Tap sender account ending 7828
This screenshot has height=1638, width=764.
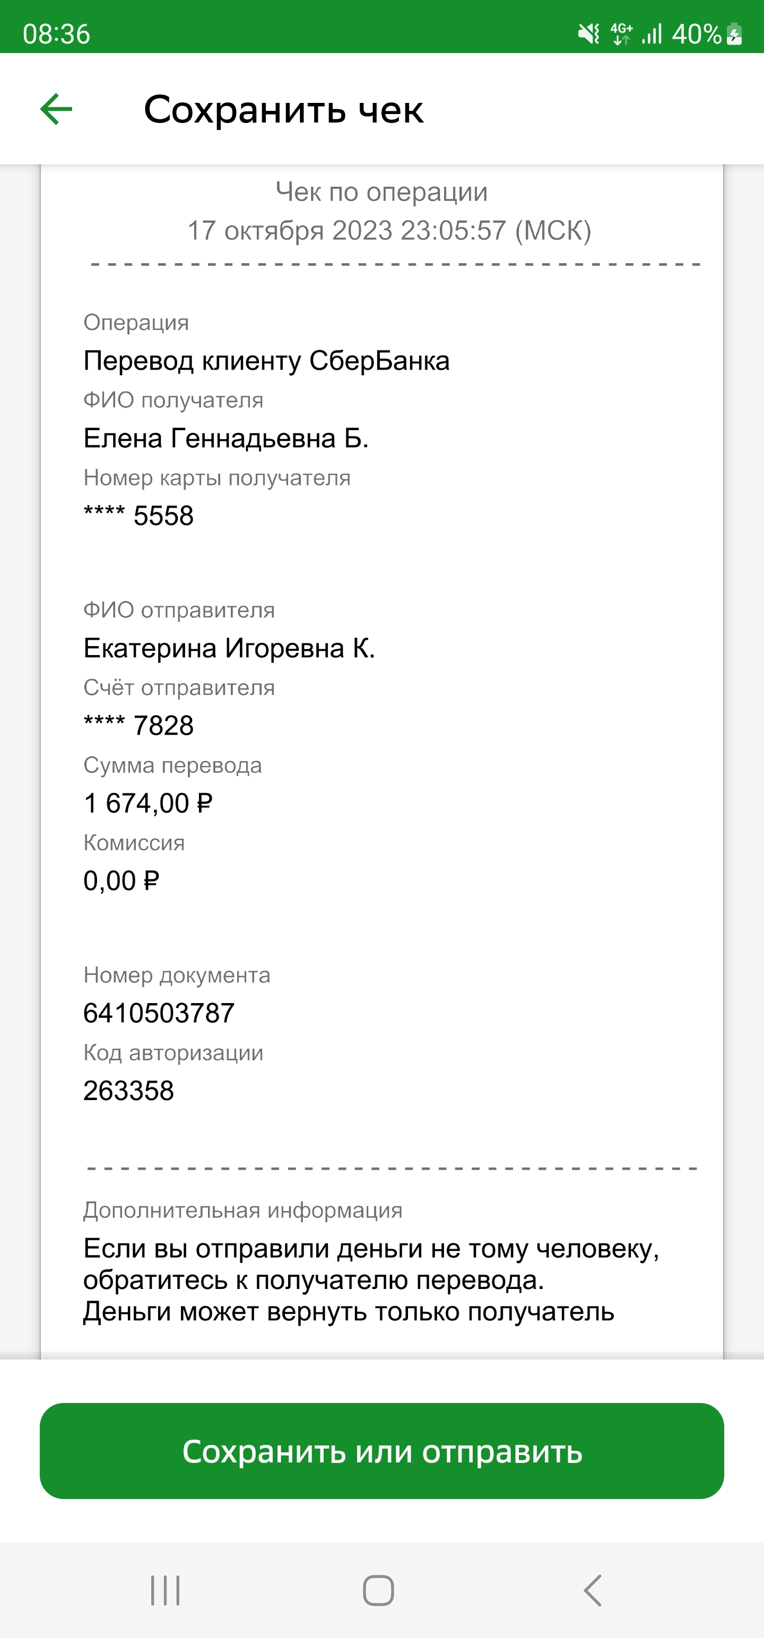click(138, 726)
